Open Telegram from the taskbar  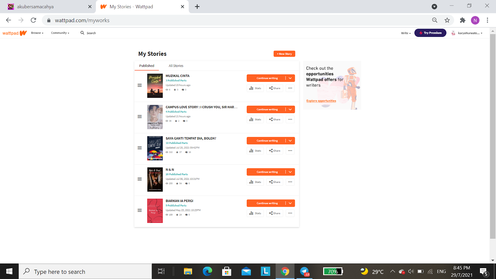tap(304, 272)
